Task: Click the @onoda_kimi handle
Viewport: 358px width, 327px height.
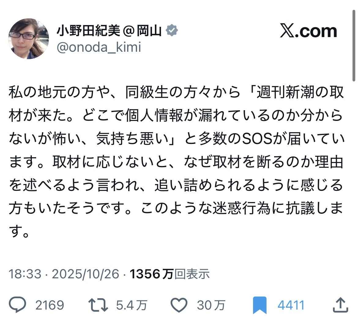Action: [x=99, y=47]
